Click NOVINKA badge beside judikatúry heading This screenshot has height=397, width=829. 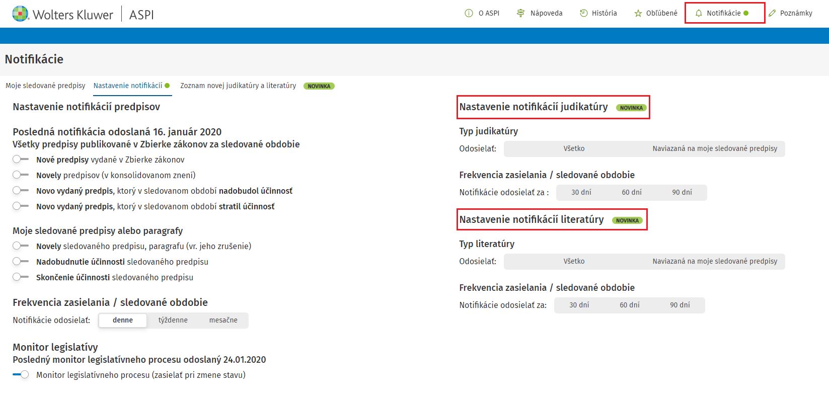click(x=631, y=108)
